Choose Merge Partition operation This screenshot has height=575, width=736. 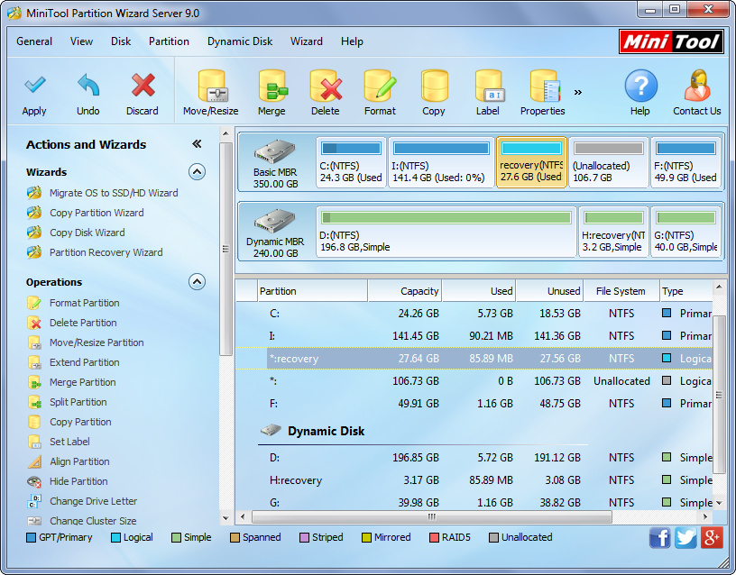pos(71,382)
